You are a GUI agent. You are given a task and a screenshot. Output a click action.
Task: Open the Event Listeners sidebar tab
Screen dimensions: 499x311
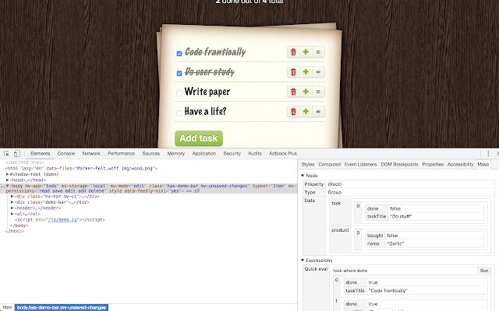click(360, 164)
